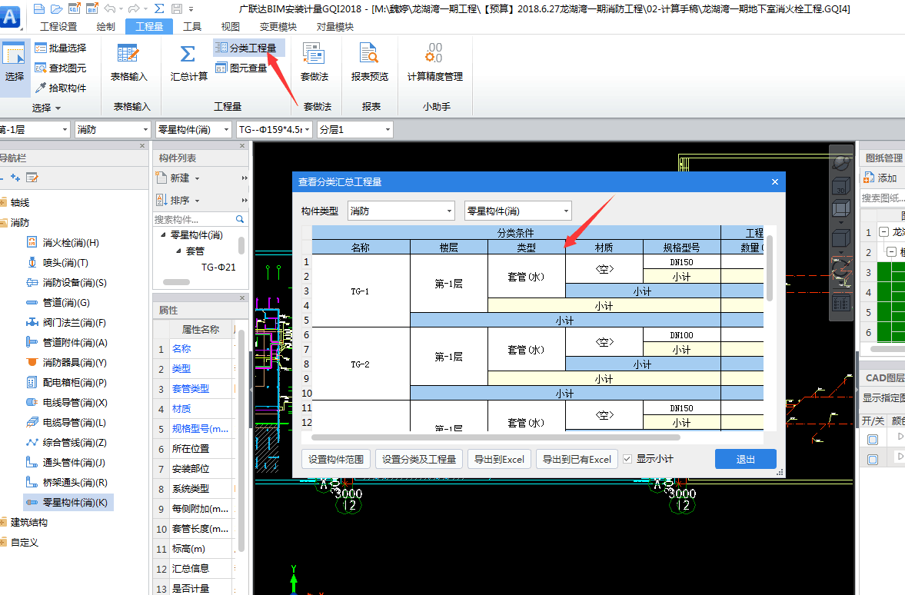Open 表格输入 table input tool

(x=128, y=62)
